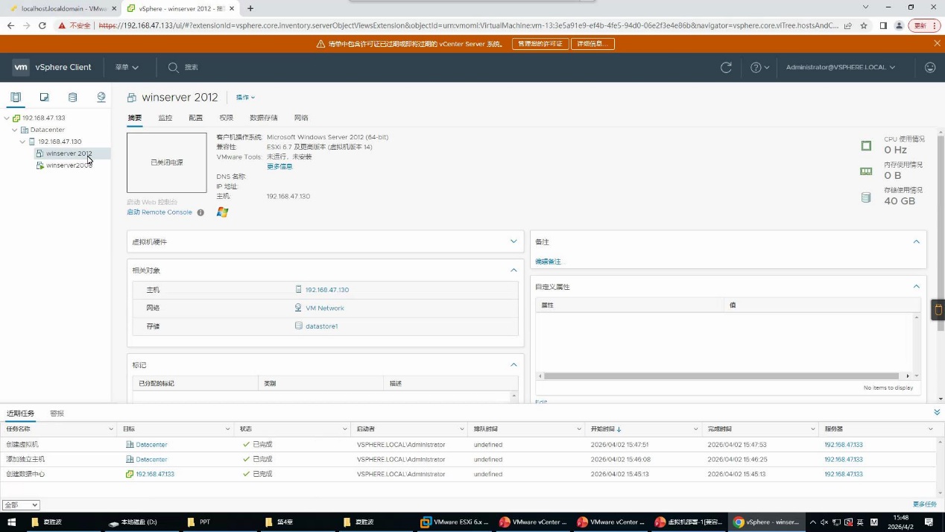Switch to the Permissions tab
Viewport: 945px width, 532px height.
pyautogui.click(x=227, y=118)
